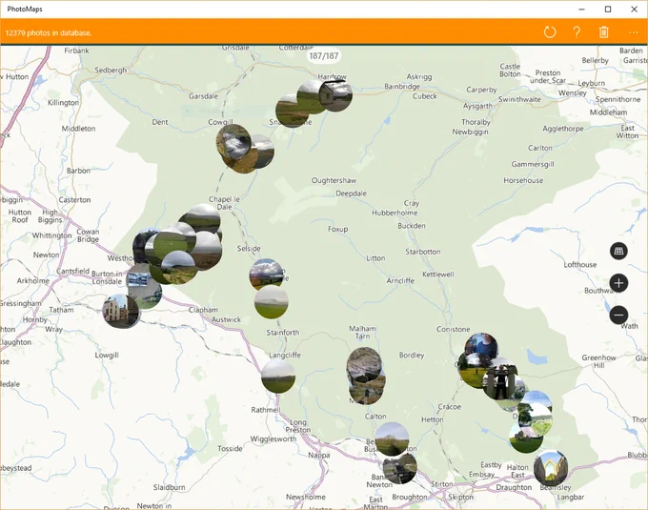The image size is (648, 510).
Task: Minimize the PhotoMaps window
Action: click(x=581, y=10)
